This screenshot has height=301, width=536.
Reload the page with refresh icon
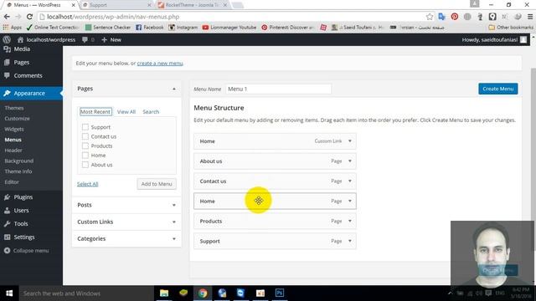point(30,17)
